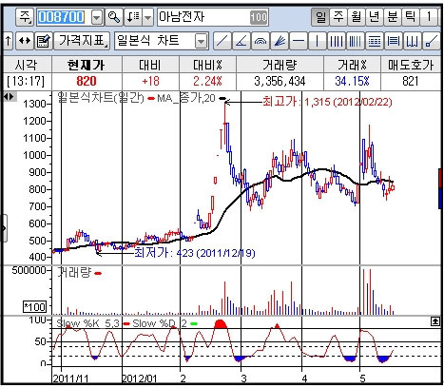Click the 현재가 column header
This screenshot has height=388, width=444.
pos(87,65)
